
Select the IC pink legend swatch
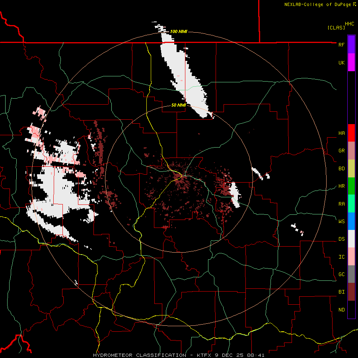coord(351,257)
